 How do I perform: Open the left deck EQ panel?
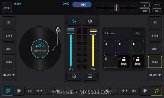click(9, 23)
